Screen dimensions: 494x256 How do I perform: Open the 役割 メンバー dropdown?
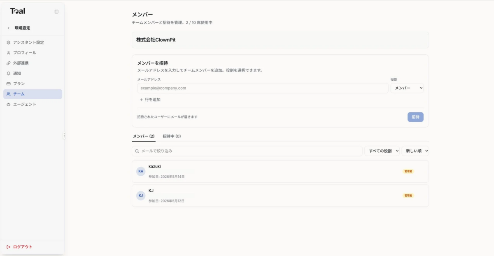point(407,88)
